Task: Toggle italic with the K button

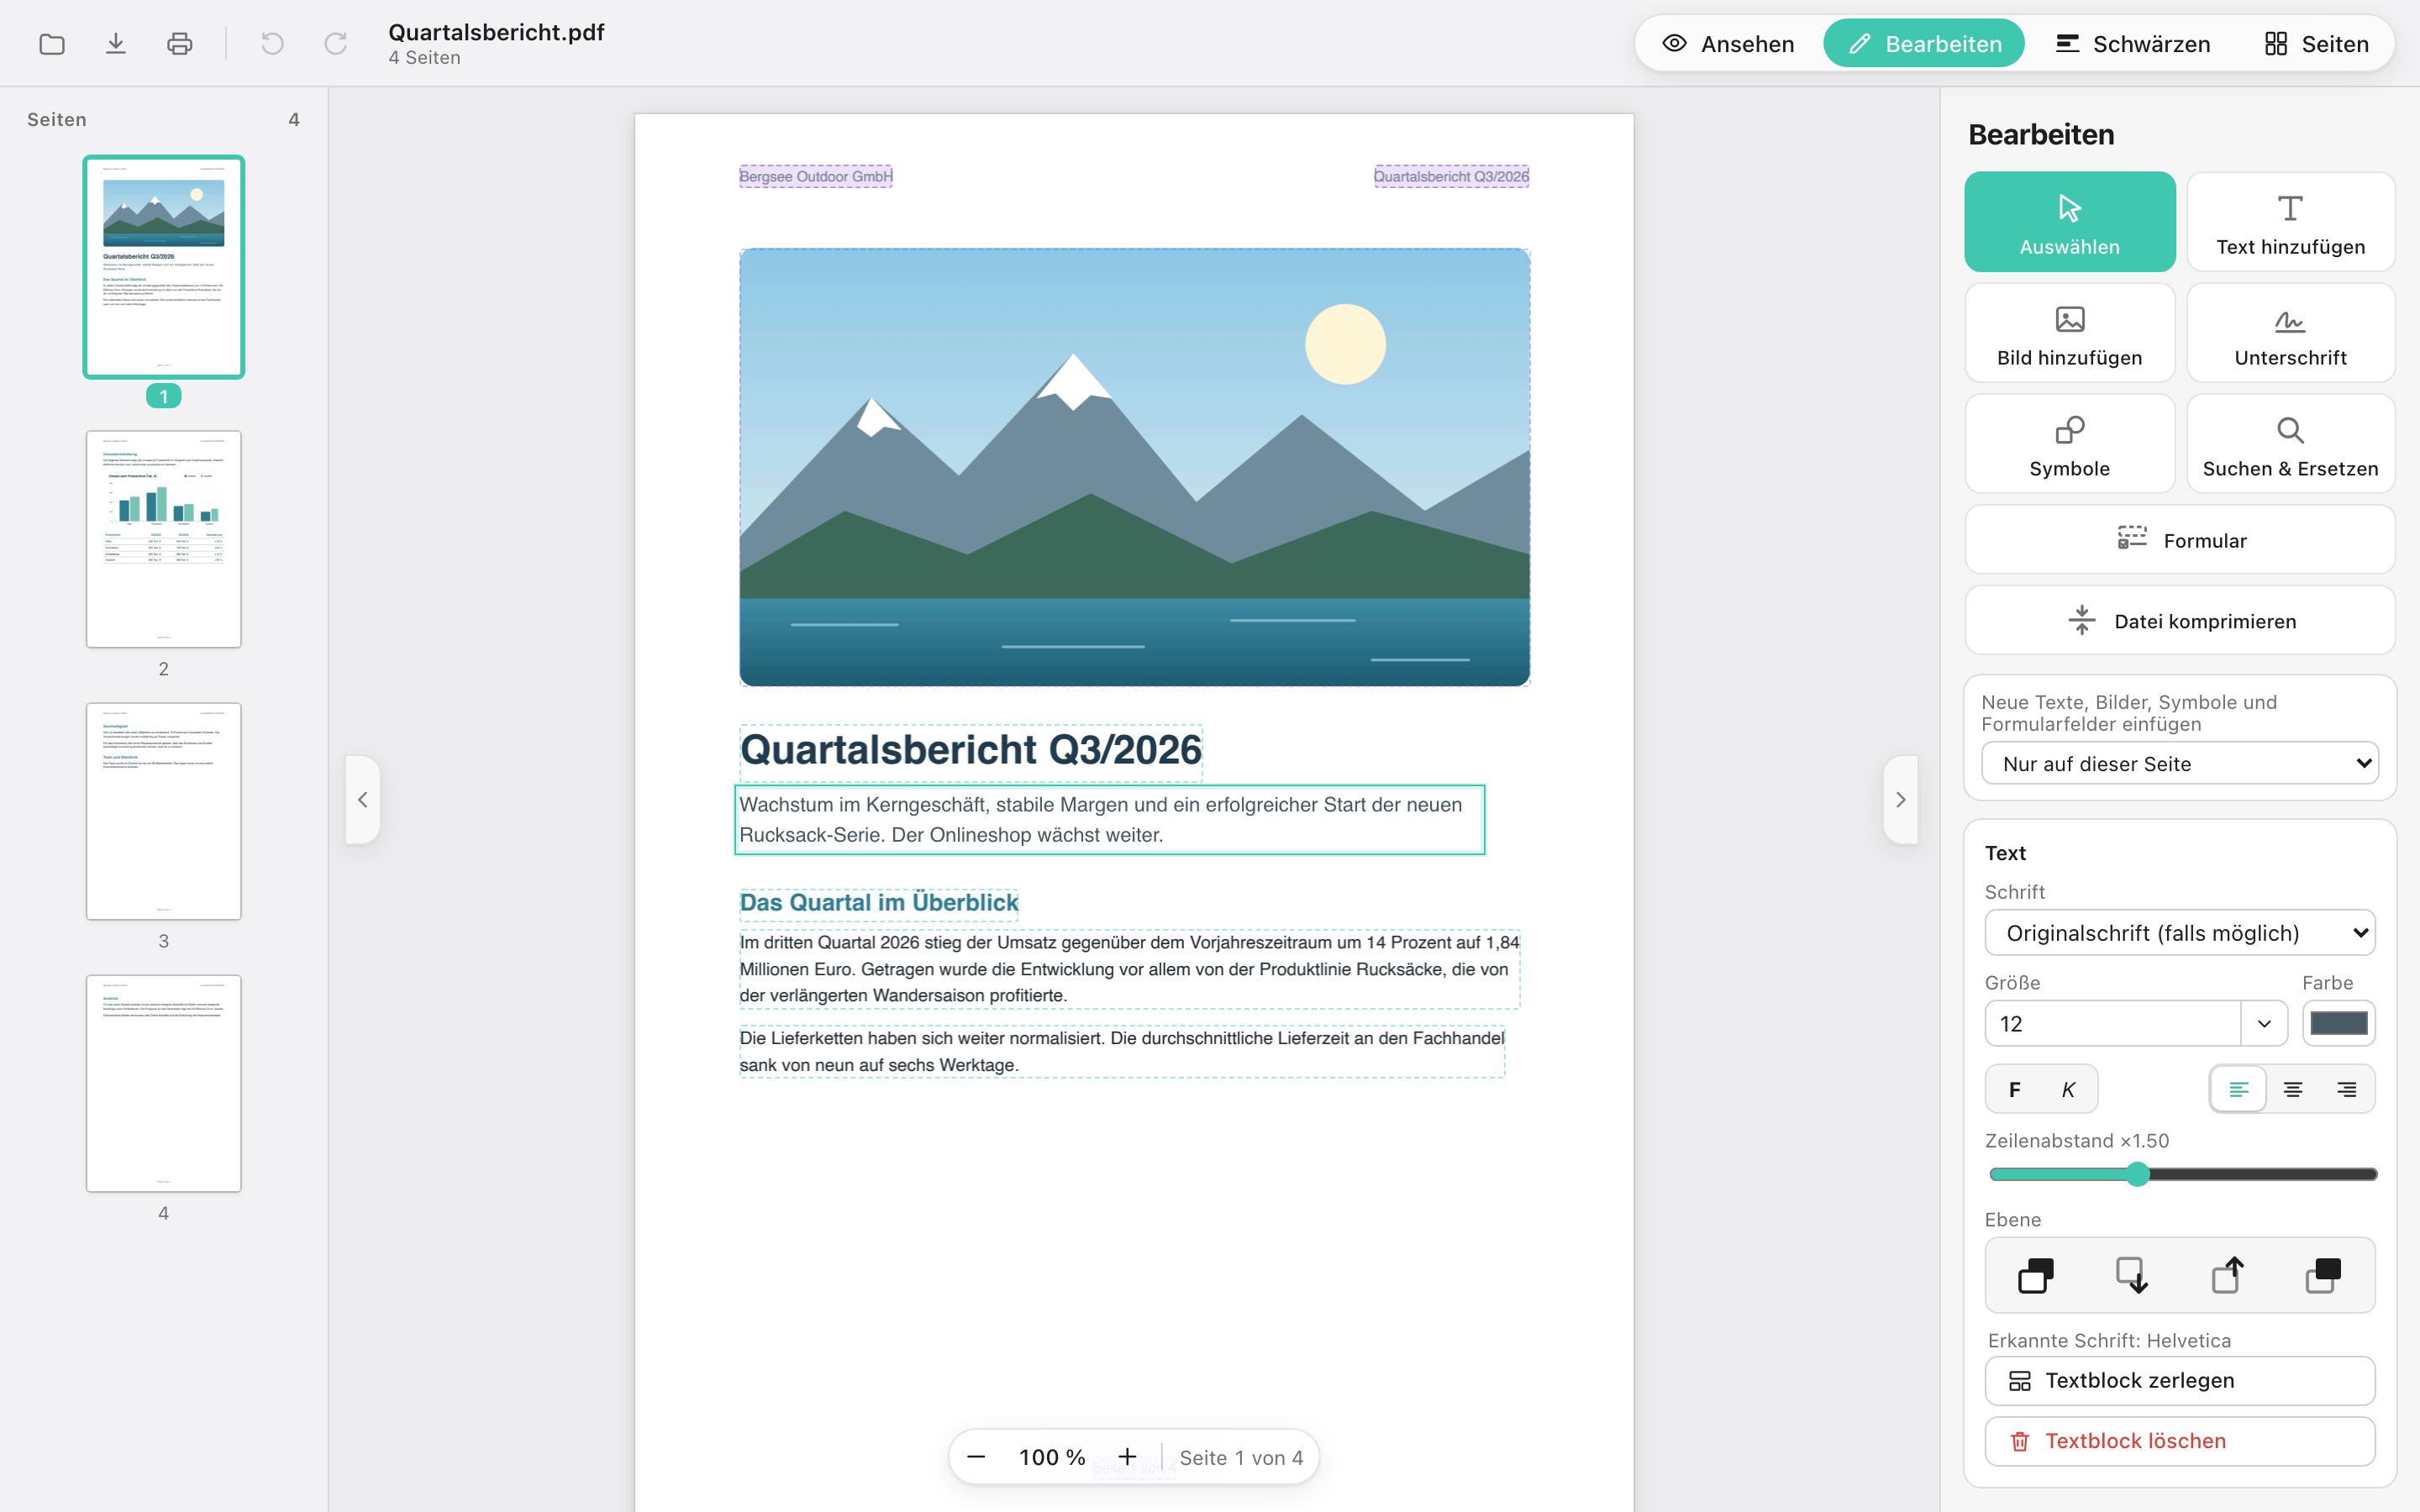Action: pos(2068,1089)
